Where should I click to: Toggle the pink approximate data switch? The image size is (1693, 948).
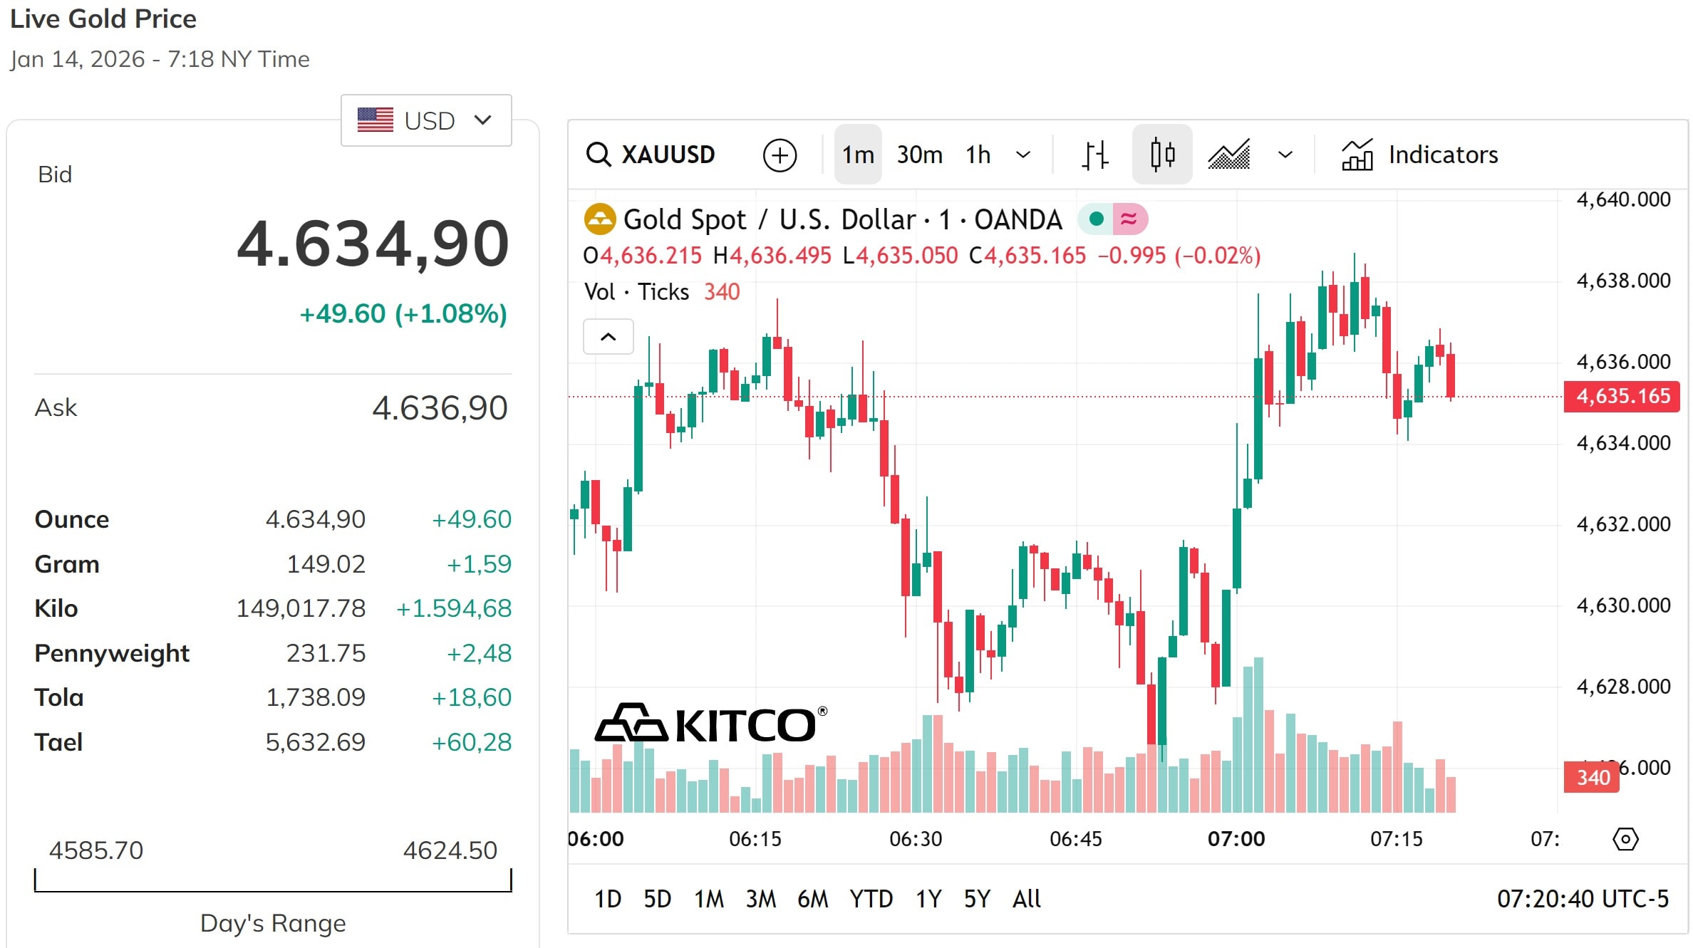1129,219
